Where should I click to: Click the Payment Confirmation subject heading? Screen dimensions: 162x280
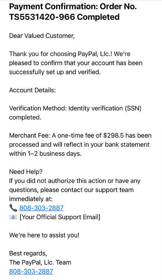point(73,12)
